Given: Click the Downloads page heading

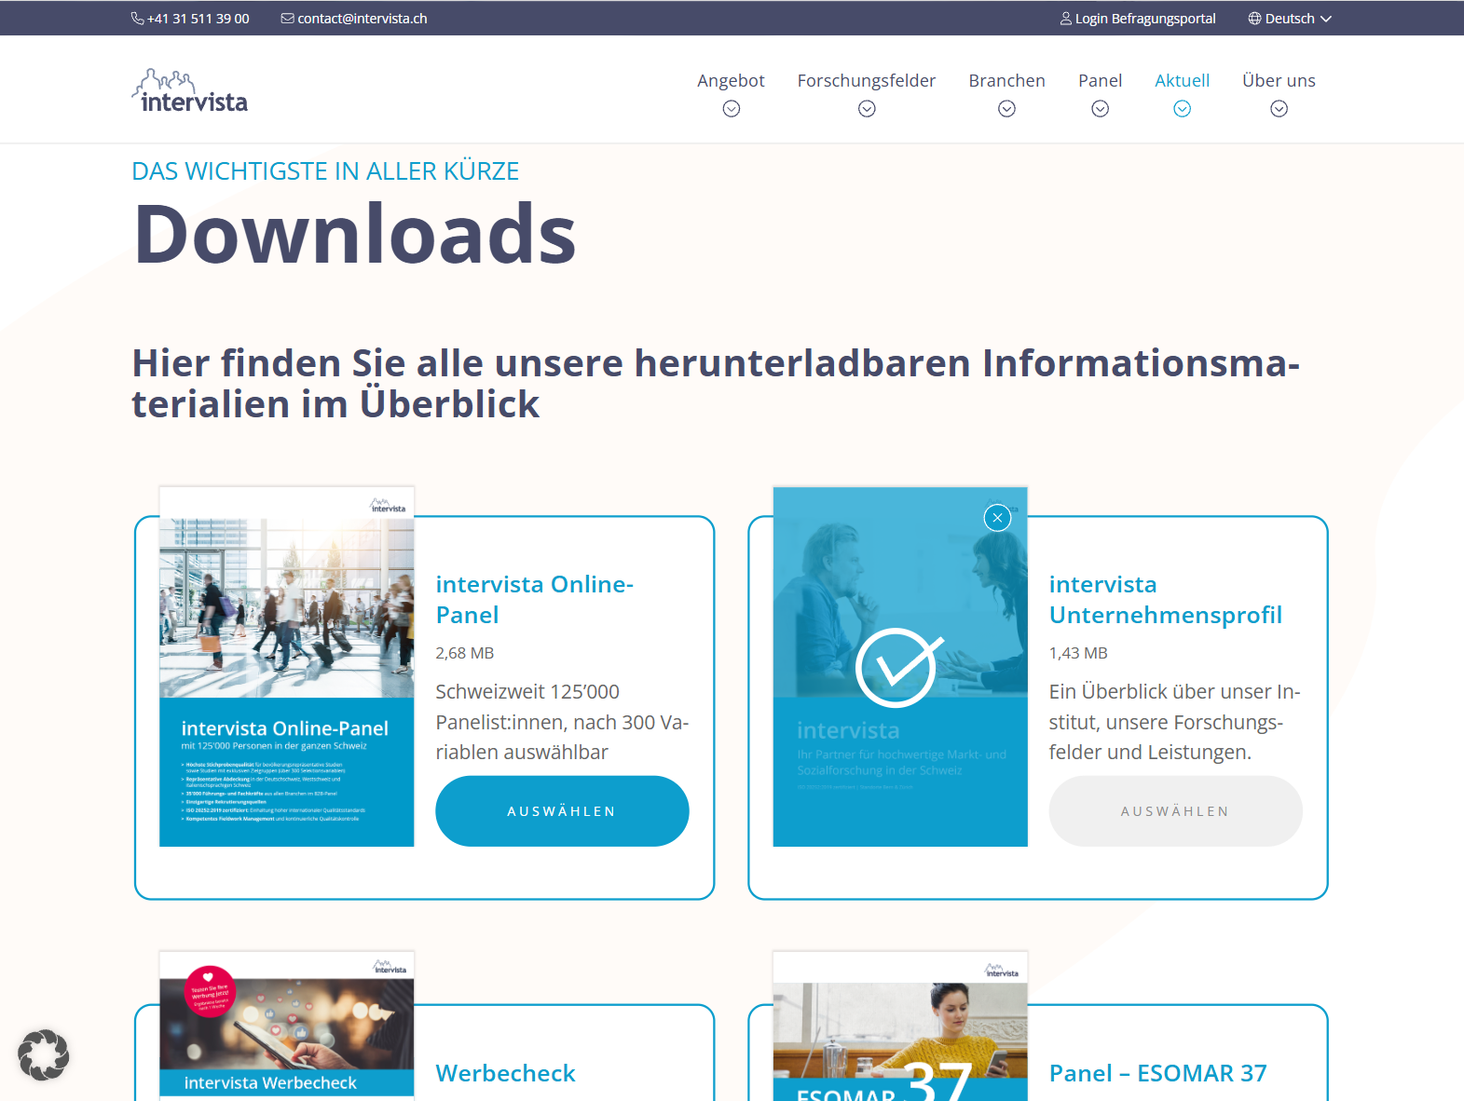Looking at the screenshot, I should 355,234.
